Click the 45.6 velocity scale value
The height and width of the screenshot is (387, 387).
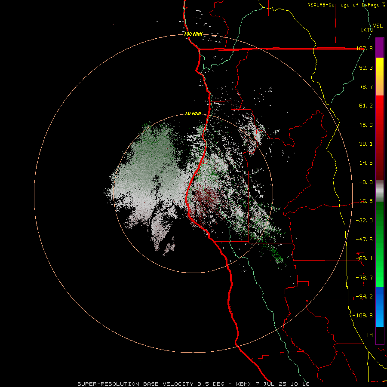[366, 125]
